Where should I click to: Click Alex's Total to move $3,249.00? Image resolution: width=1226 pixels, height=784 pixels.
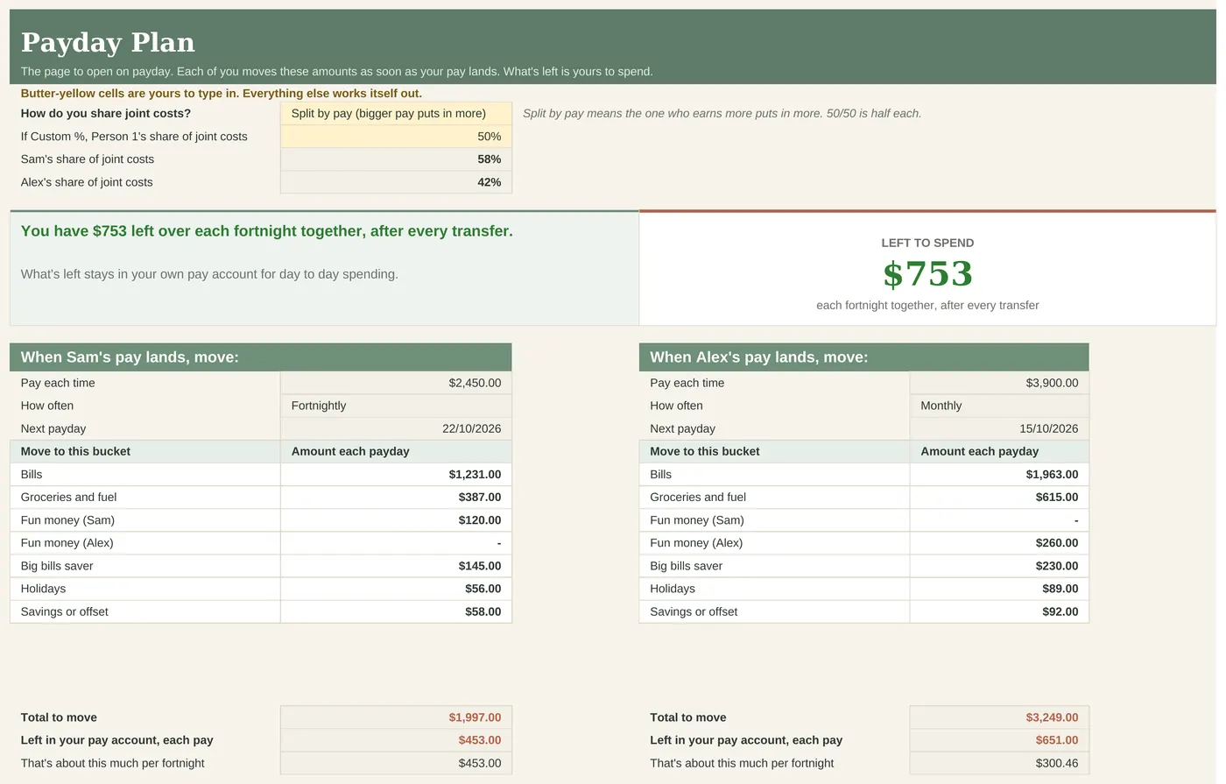[x=999, y=717]
